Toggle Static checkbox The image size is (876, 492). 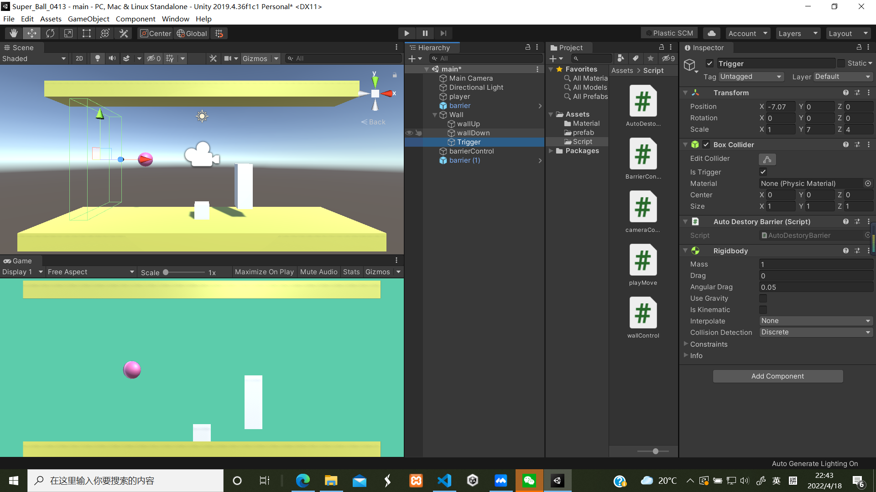841,63
